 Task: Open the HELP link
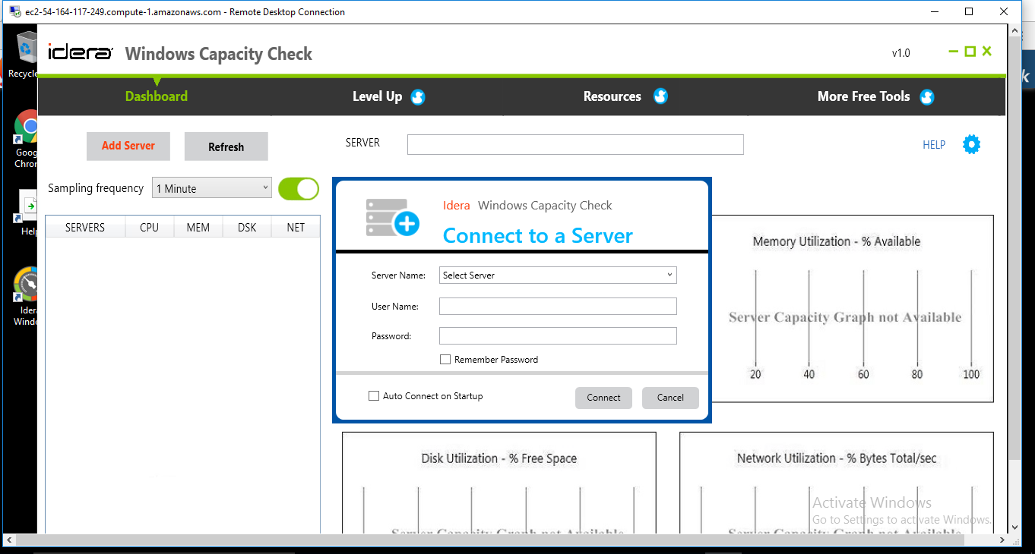(933, 145)
